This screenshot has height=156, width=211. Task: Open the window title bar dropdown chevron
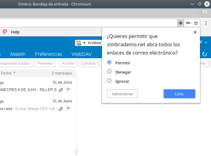[x=192, y=4]
